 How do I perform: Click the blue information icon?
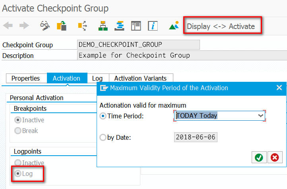153,26
